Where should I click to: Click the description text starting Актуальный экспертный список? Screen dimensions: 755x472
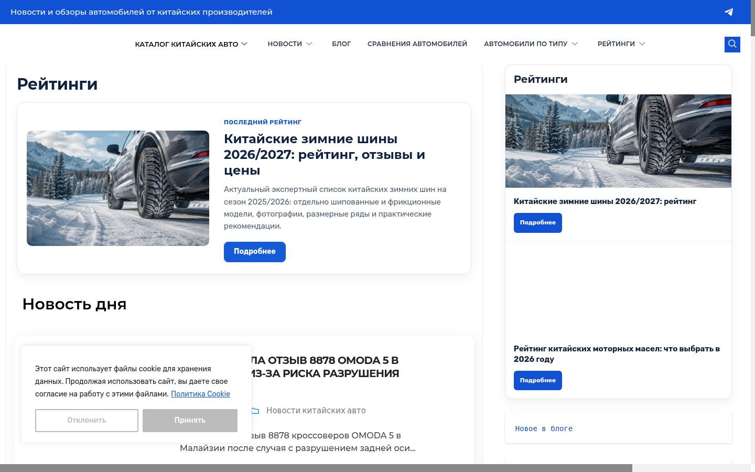[335, 208]
